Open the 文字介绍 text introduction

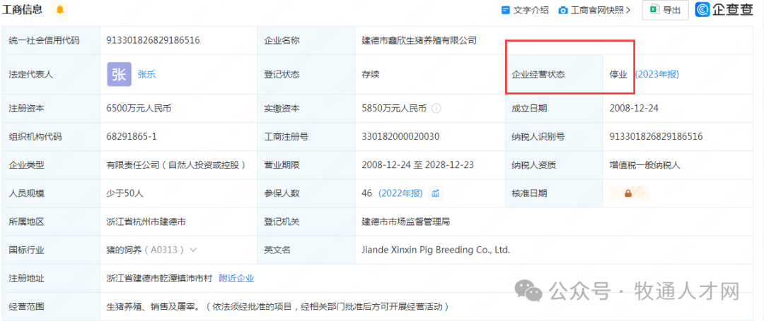tap(525, 10)
